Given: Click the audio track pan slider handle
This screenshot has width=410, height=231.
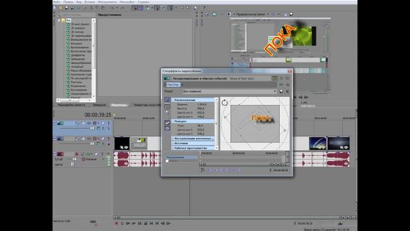Looking at the screenshot, I should 72,164.
